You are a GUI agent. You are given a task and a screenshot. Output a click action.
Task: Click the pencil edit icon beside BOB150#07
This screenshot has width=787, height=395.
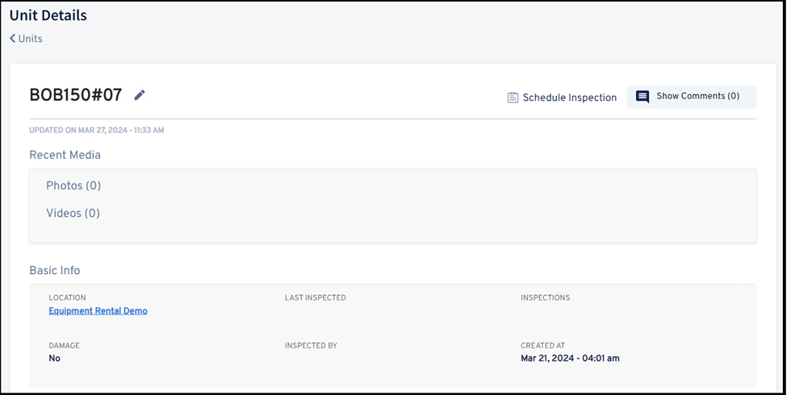point(140,95)
